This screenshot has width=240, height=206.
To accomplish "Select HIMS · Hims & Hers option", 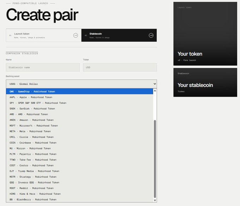I will [80, 194].
